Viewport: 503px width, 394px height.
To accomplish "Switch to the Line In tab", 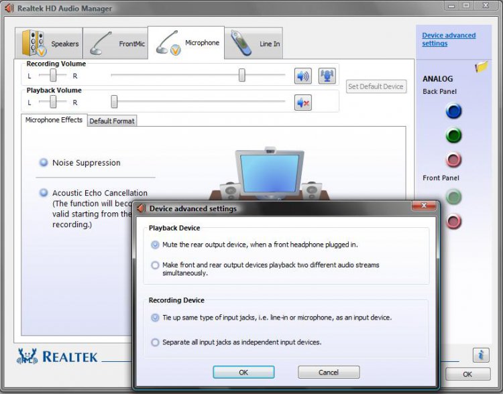I will click(x=254, y=44).
